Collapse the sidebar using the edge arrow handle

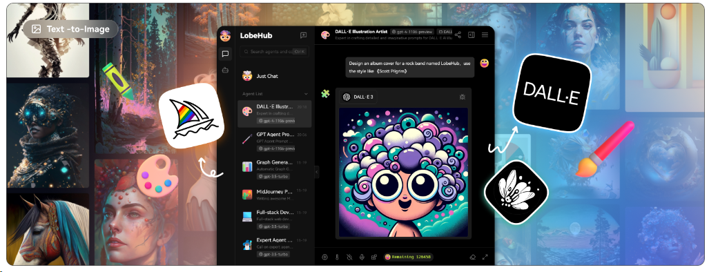point(316,172)
